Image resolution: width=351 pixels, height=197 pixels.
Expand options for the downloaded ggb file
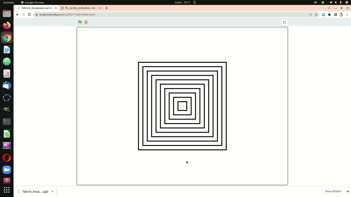(x=52, y=192)
